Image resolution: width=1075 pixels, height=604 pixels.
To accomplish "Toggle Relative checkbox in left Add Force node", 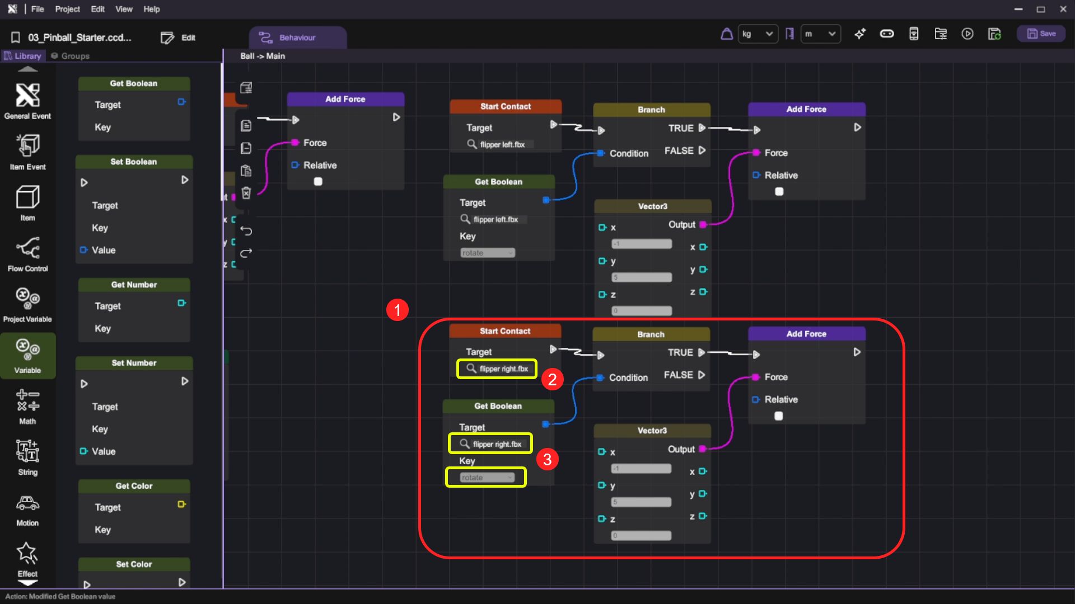I will click(318, 181).
